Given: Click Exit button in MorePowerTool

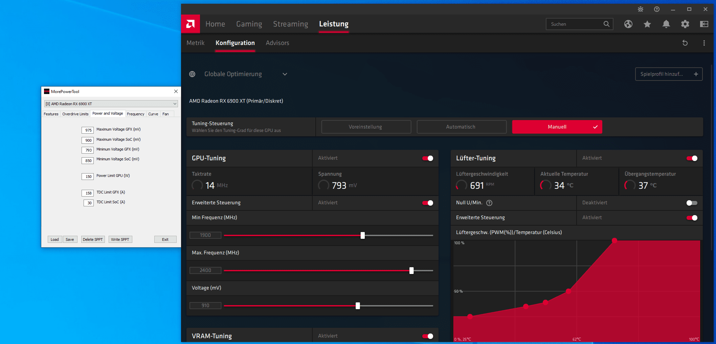Looking at the screenshot, I should 165,239.
